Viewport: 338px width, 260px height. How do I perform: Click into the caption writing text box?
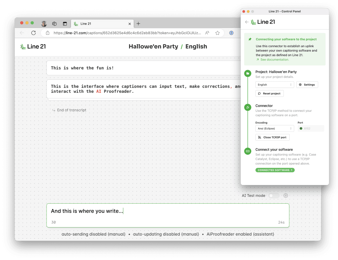click(x=168, y=215)
